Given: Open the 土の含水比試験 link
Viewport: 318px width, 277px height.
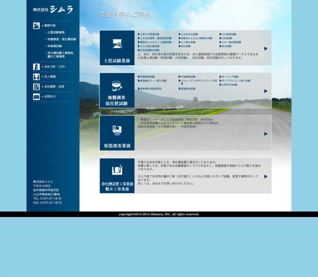Looking at the screenshot, I should click(x=189, y=34).
